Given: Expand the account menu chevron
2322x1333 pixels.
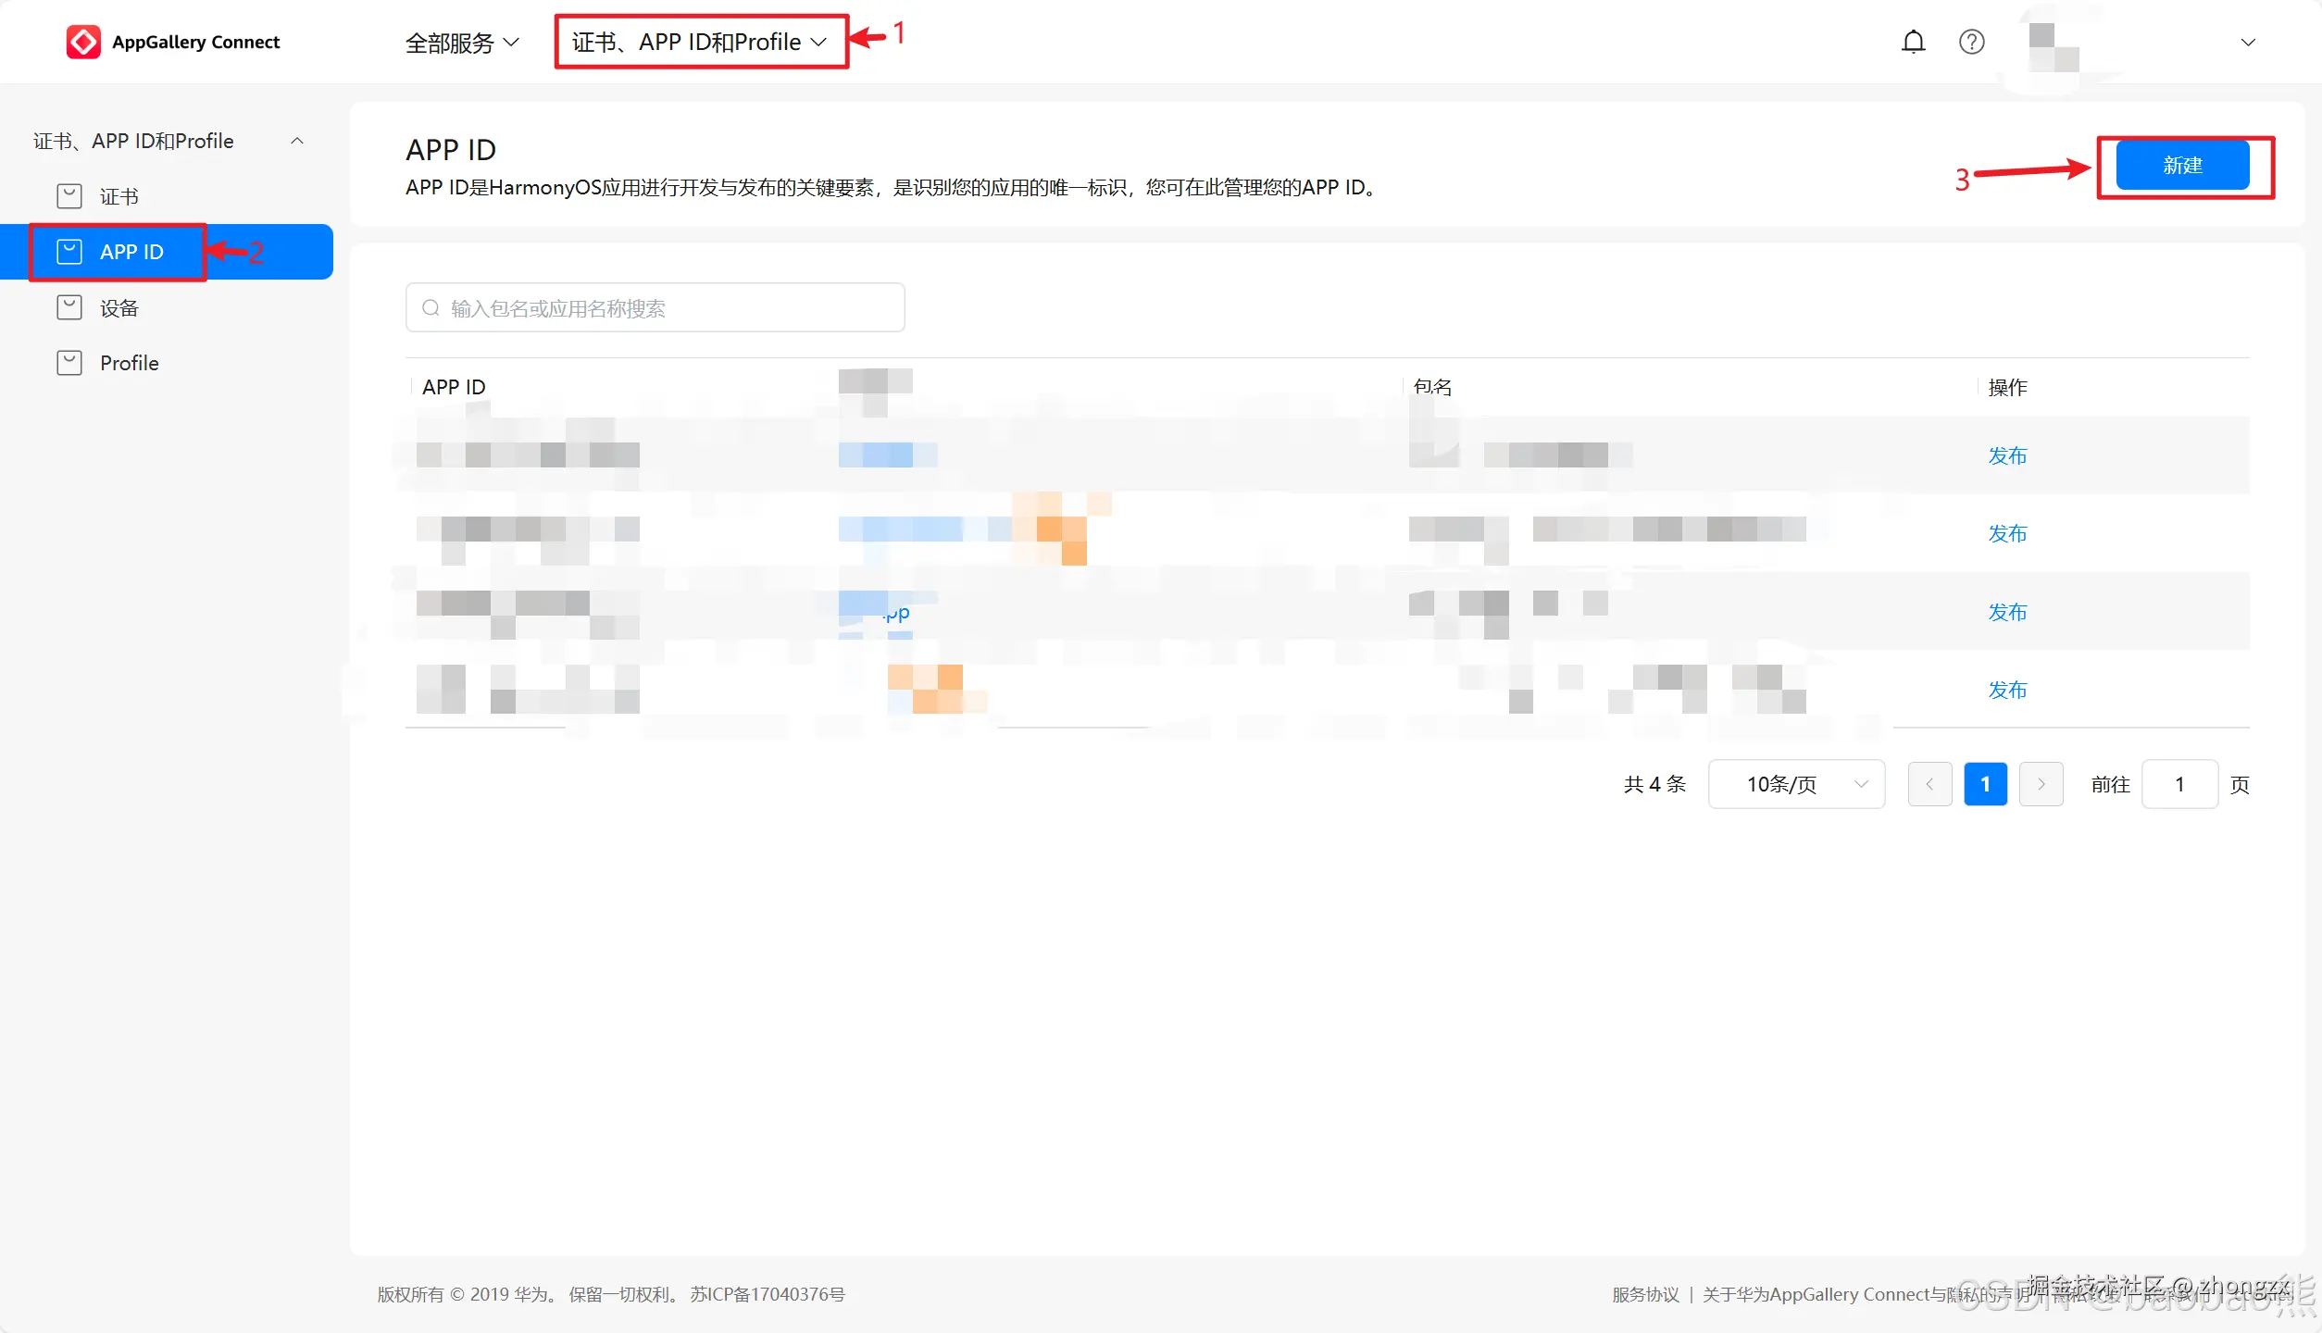Looking at the screenshot, I should click(x=2247, y=43).
